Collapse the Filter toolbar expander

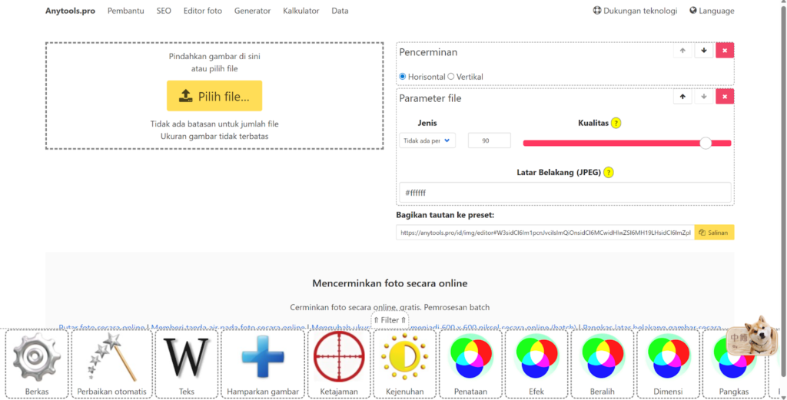pos(390,320)
